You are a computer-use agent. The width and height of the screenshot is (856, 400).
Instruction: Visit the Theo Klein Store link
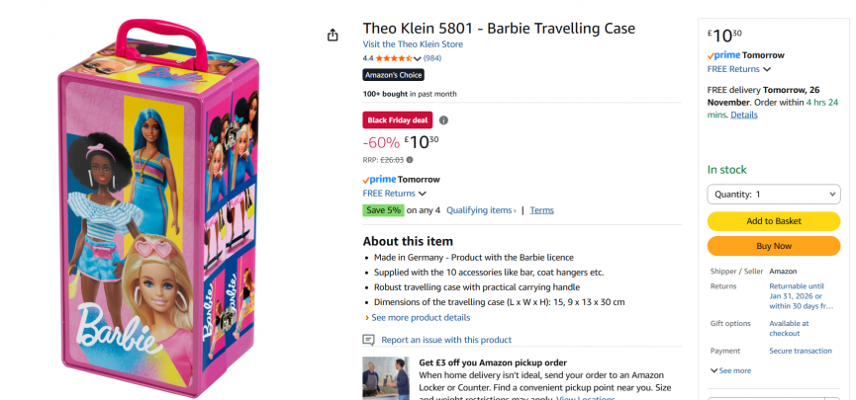click(413, 44)
